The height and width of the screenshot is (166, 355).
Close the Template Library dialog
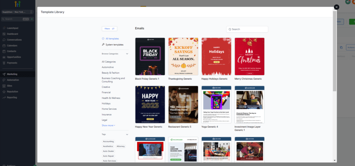(336, 7)
